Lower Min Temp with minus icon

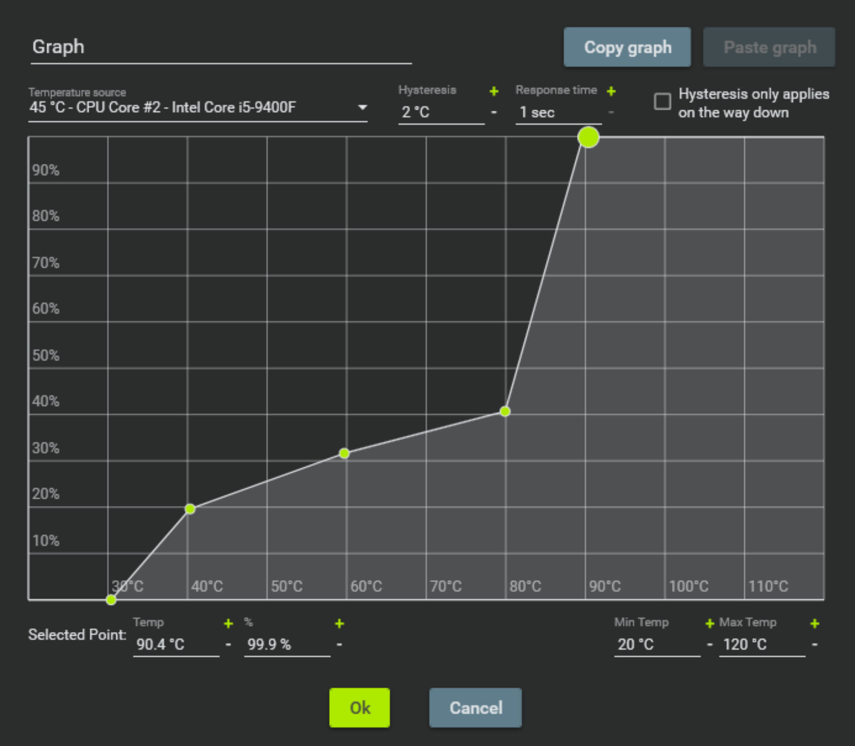click(x=709, y=644)
